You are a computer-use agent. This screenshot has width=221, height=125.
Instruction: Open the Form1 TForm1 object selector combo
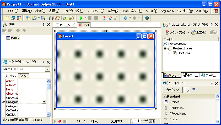(48, 69)
